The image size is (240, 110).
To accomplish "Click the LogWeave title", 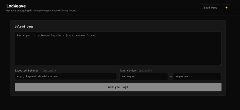I will 16,6.
